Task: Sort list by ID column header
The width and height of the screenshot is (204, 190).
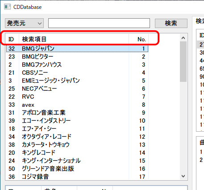Action: [12, 39]
